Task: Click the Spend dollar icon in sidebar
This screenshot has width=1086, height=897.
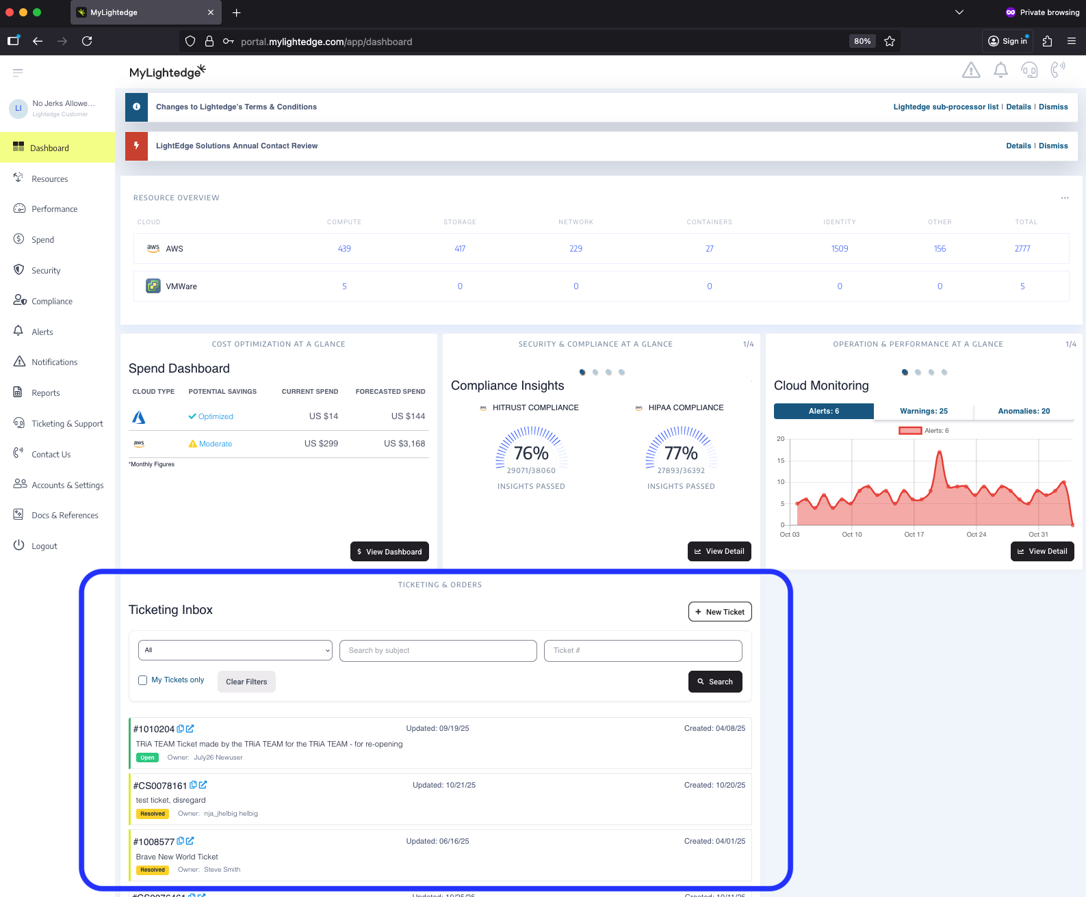Action: tap(19, 239)
